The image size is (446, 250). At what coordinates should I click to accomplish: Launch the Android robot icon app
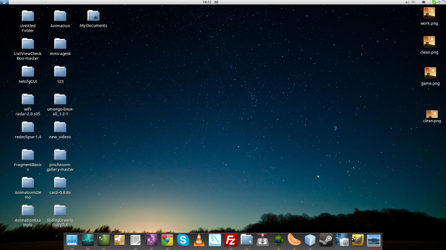[x=278, y=240]
